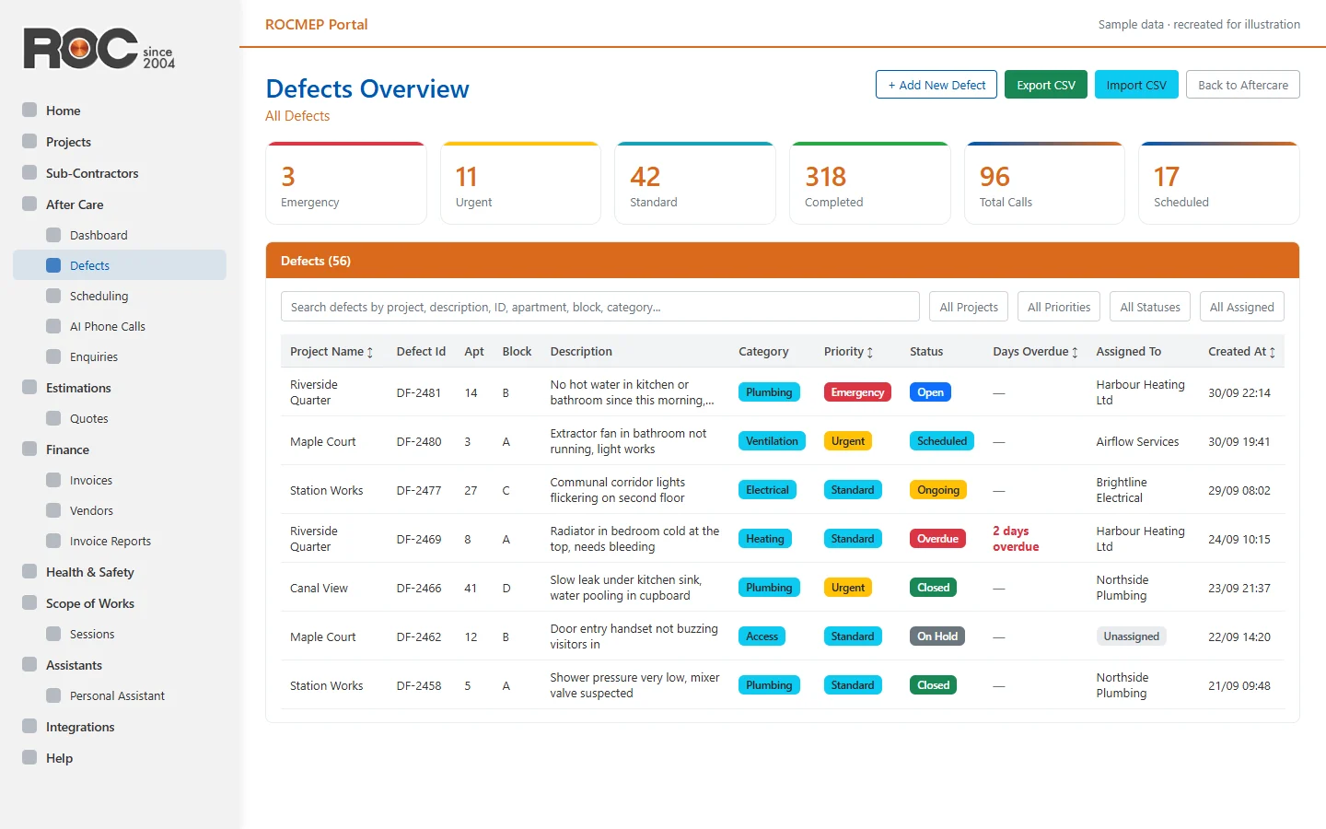Select the Emergency summary card showing 3

click(x=346, y=183)
